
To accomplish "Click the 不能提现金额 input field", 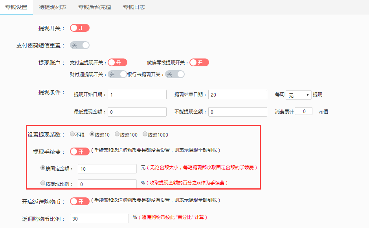I will click(238, 112).
